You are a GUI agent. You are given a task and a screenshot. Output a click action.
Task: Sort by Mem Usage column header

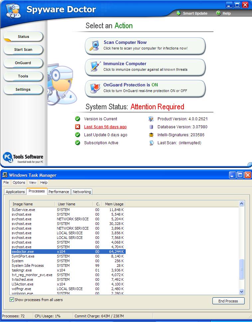[114, 204]
